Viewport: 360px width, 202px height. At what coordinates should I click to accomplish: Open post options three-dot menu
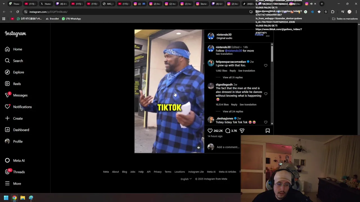267,36
